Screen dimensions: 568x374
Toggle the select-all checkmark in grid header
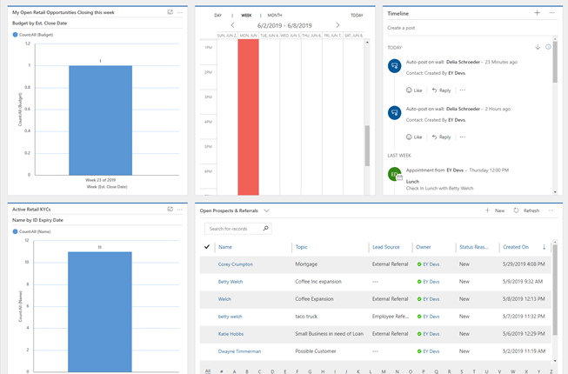click(x=207, y=247)
